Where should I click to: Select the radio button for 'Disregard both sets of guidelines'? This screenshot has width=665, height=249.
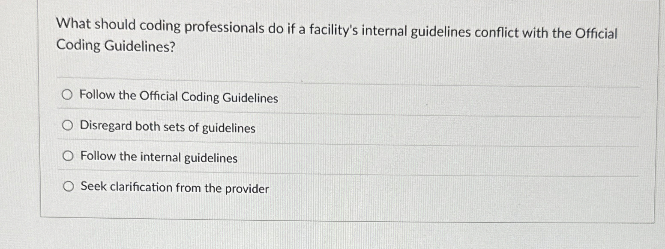point(67,125)
